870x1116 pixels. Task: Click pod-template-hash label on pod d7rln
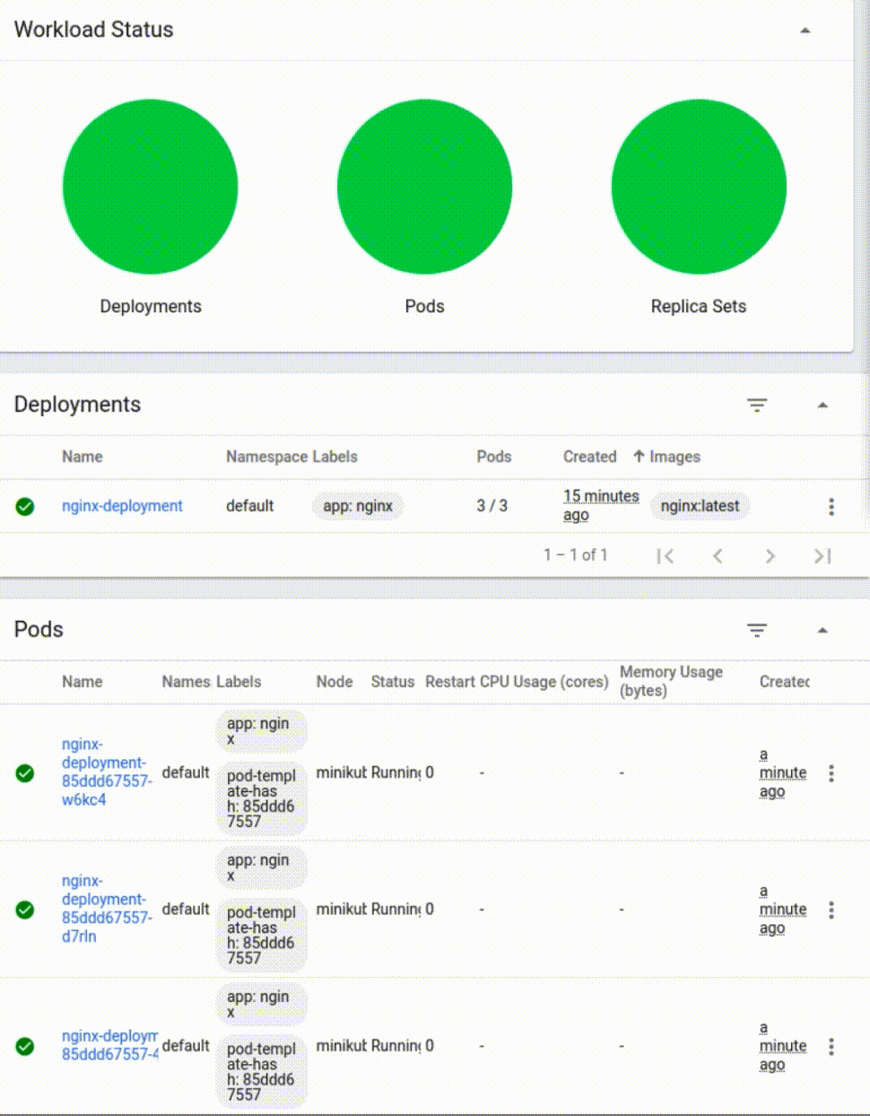point(261,935)
